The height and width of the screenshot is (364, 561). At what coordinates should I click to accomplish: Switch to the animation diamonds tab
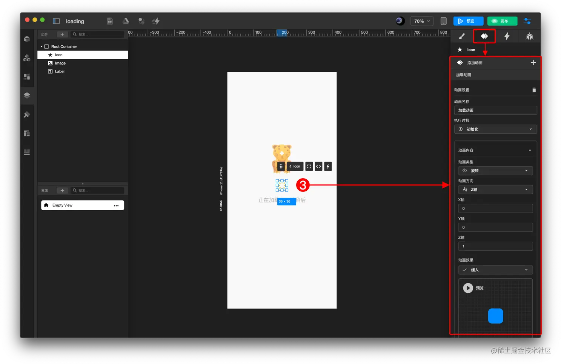coord(484,36)
